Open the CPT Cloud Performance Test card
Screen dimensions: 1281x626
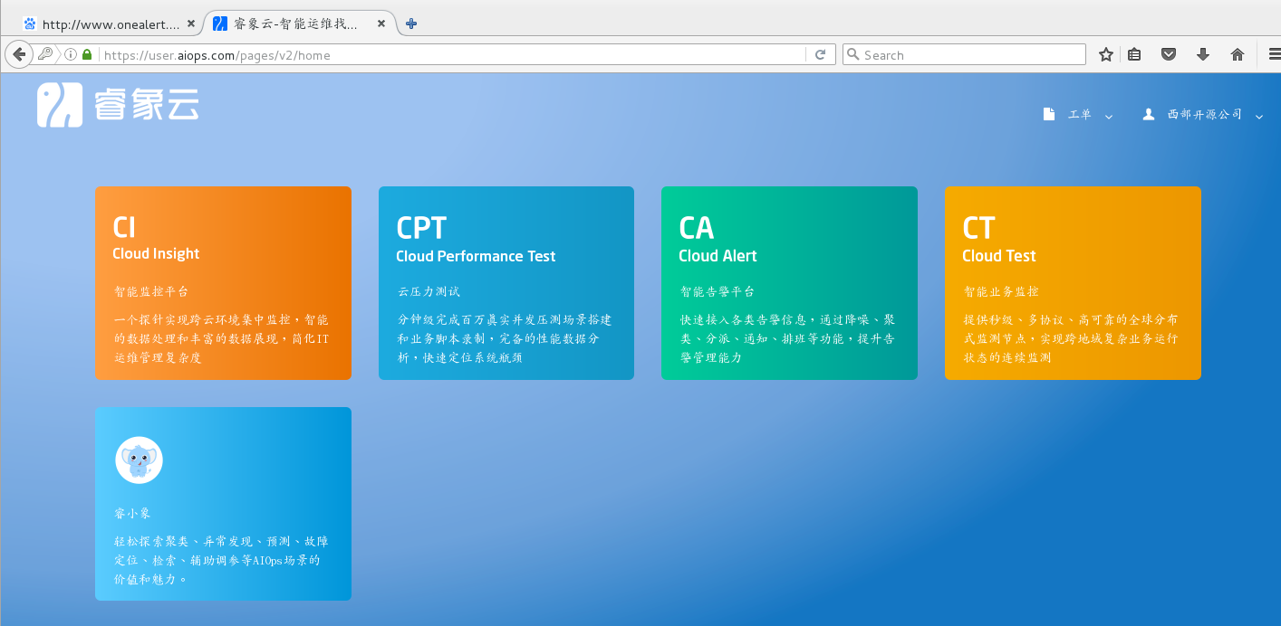coord(506,283)
